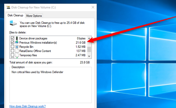The width and height of the screenshot is (176, 108).
Task: Click the Disk Cleanup title bar drive icon
Action: click(x=8, y=7)
